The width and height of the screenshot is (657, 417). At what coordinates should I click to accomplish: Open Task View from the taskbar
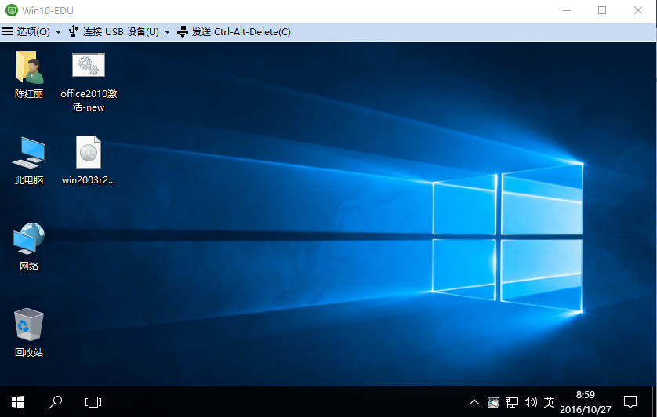click(93, 402)
